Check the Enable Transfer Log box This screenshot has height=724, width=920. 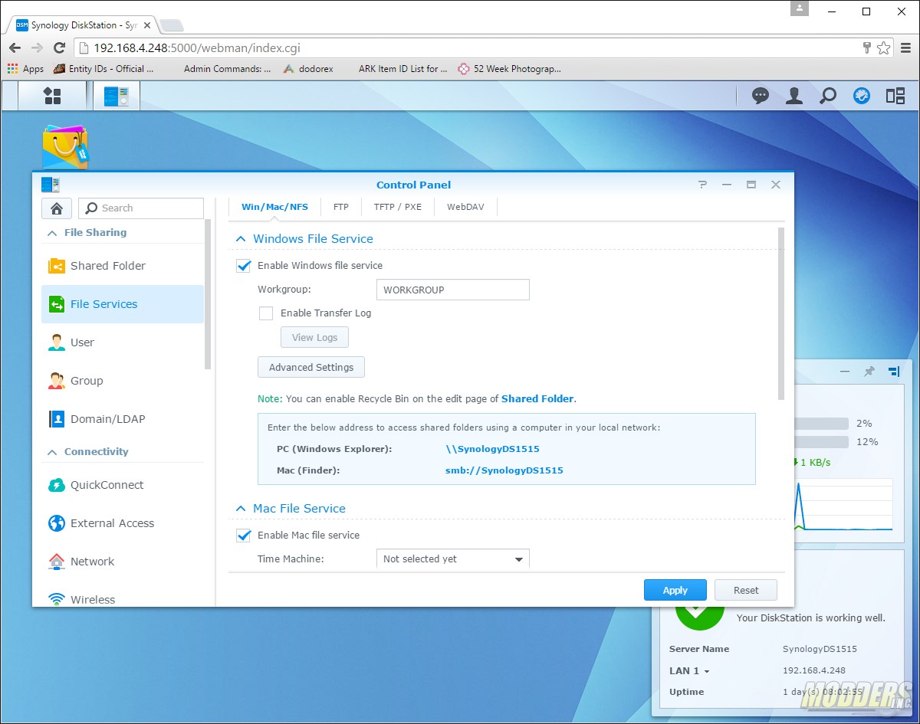tap(266, 313)
